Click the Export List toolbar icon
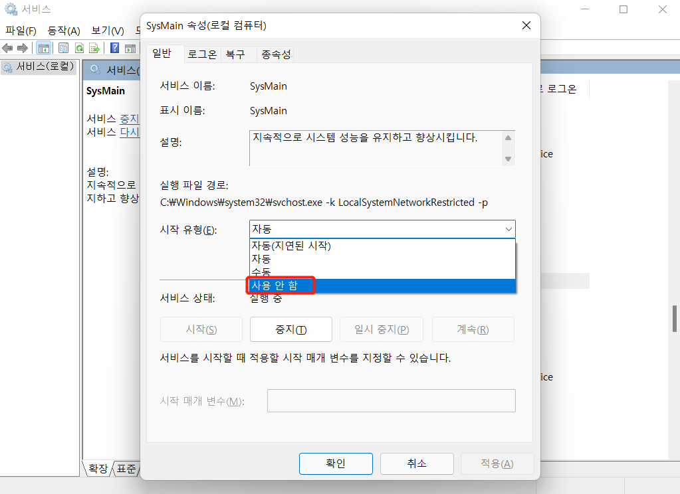 93,47
